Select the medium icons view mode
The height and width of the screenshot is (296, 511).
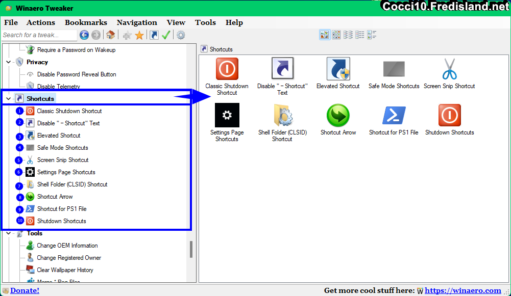[336, 35]
